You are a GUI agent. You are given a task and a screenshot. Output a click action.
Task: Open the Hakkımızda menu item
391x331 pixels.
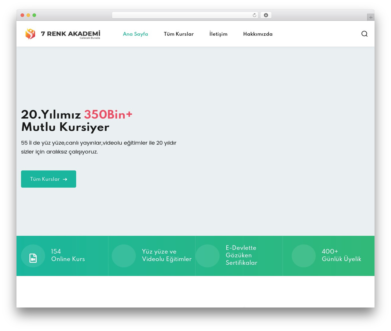pos(258,34)
